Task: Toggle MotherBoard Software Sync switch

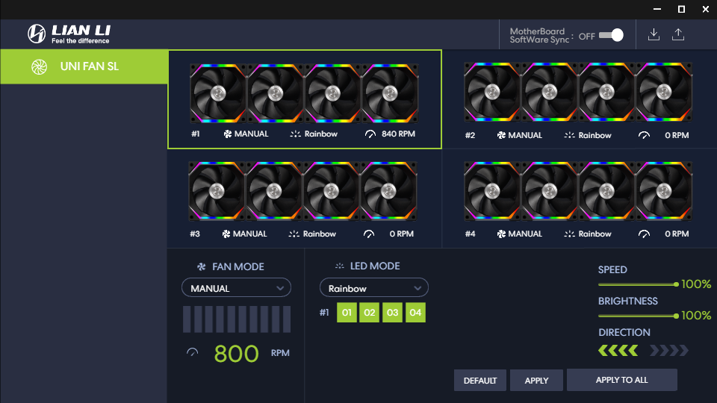Action: [x=611, y=35]
